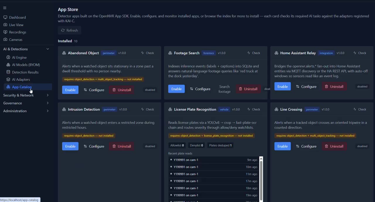Click disabled status on Line Crossing card
The height and width of the screenshot is (202, 375).
click(362, 146)
